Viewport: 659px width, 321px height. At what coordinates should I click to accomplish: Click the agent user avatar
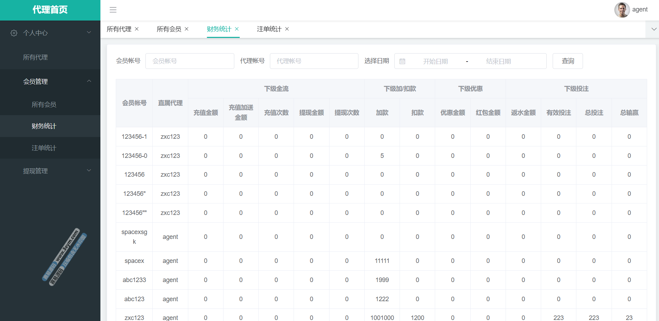[622, 10]
